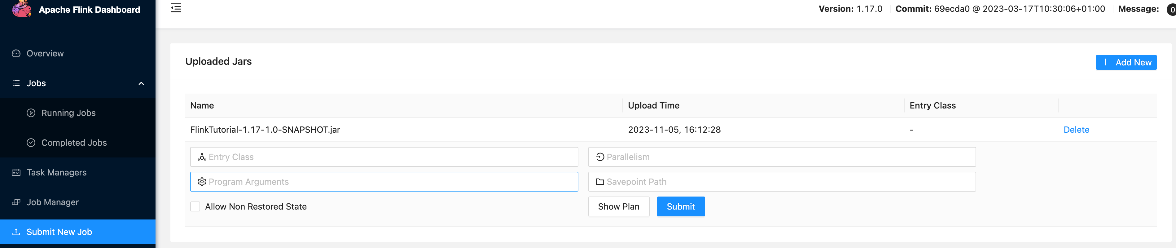Go to the Task Managers page
The image size is (1176, 248).
tap(56, 172)
